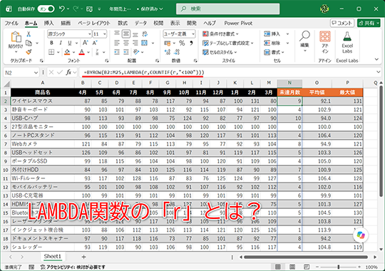Switch to the Insert ribbon tab
The image size is (385, 271).
(x=48, y=23)
